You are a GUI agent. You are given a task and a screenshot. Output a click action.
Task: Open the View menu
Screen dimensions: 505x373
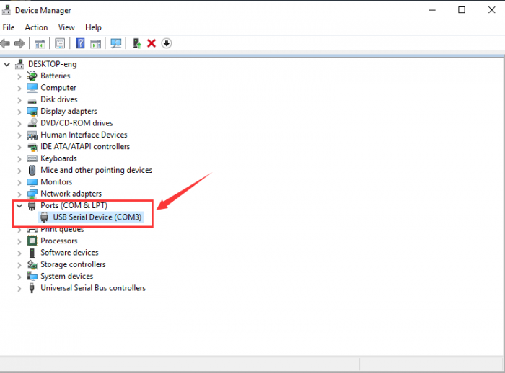(66, 27)
